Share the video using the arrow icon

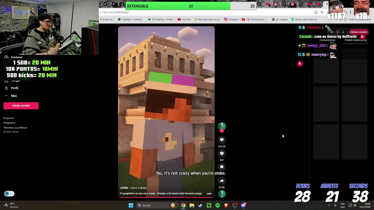222,181
